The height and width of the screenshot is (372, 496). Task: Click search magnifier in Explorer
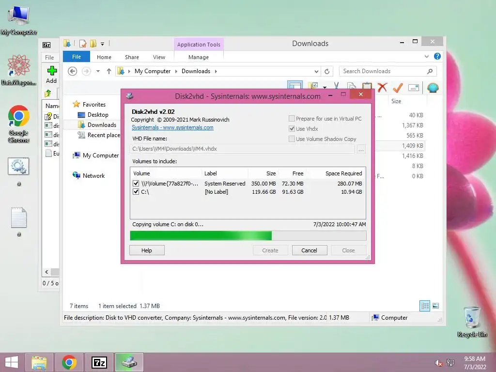pyautogui.click(x=430, y=71)
